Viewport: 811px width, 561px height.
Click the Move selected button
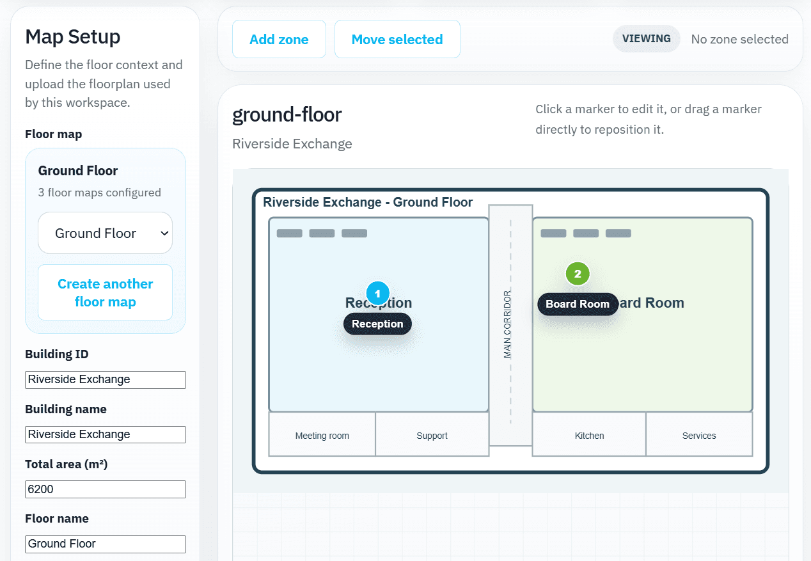coord(397,39)
